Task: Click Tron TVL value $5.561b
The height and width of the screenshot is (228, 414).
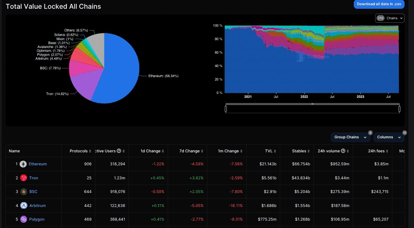Action: [269, 178]
